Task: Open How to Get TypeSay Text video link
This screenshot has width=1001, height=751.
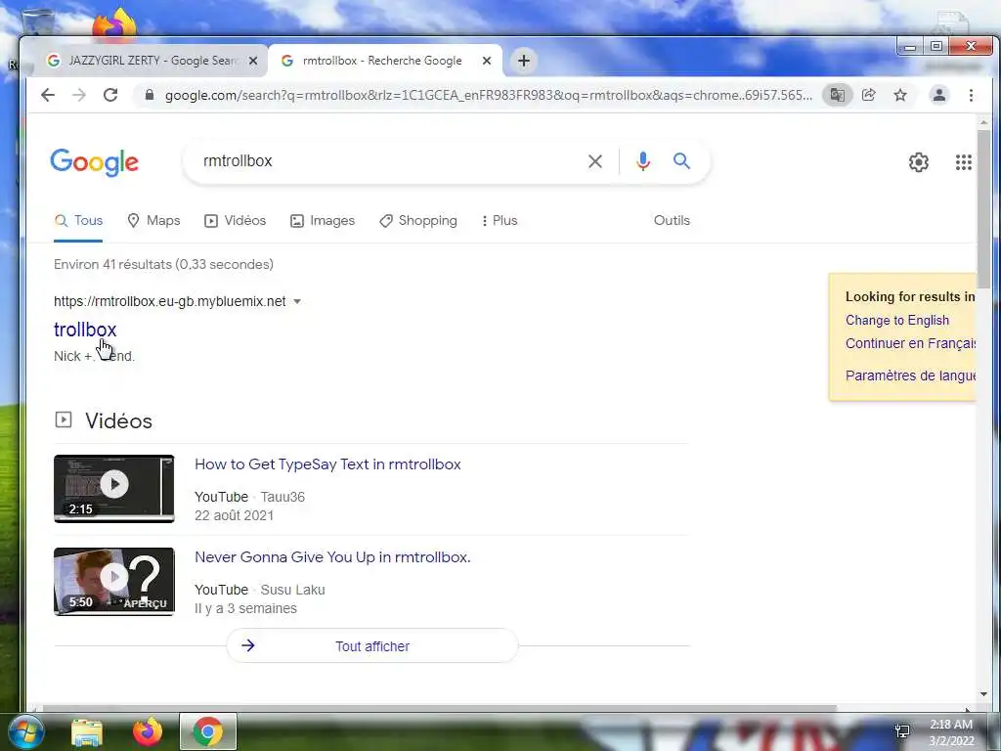Action: pyautogui.click(x=327, y=464)
